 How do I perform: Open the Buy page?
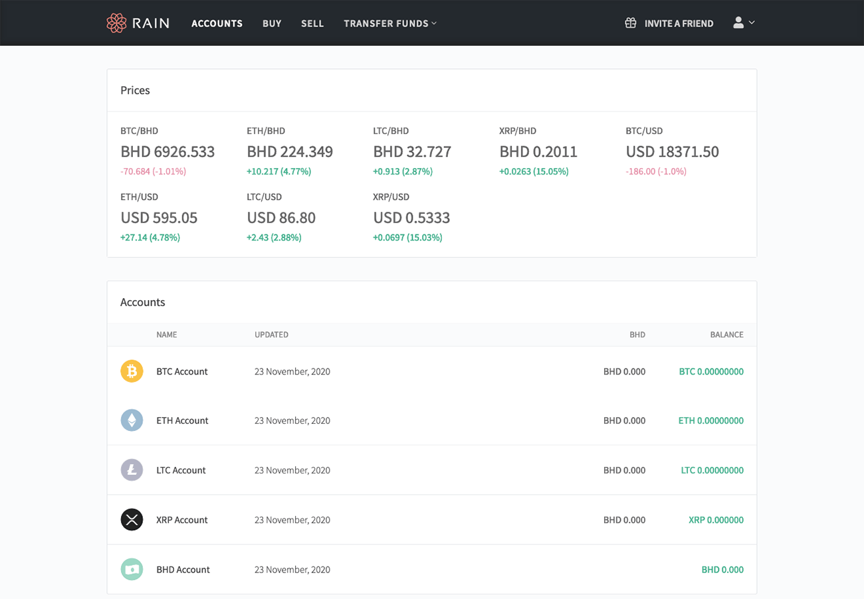pyautogui.click(x=272, y=23)
